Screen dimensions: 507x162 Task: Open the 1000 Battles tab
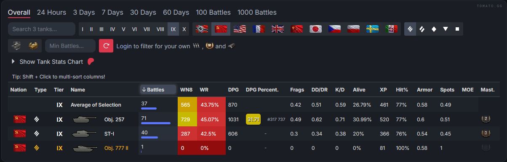[x=257, y=12]
